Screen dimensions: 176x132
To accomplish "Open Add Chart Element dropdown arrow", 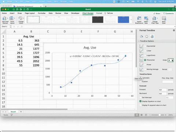I will click(x=8, y=18).
